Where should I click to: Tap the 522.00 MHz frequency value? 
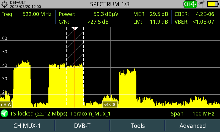(37, 14)
